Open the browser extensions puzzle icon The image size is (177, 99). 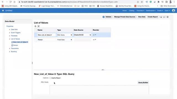pyautogui.click(x=158, y=2)
